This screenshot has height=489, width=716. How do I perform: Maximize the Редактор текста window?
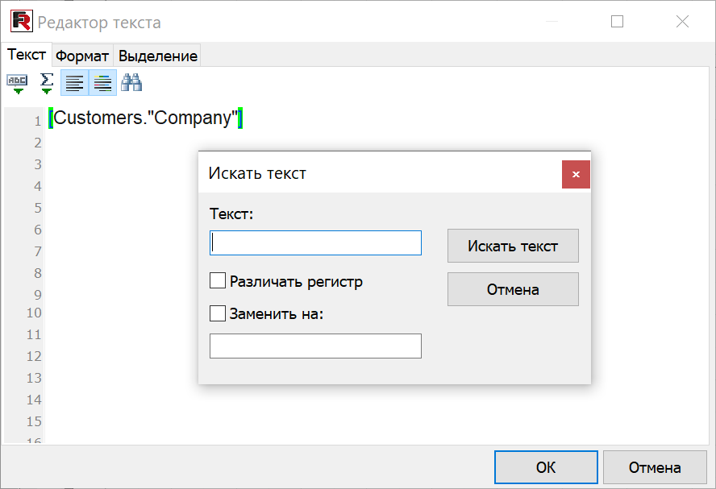[x=618, y=22]
